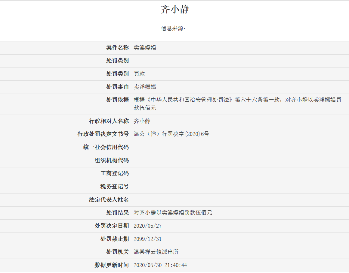The width and height of the screenshot is (349, 273).
Task: Click the page title heading "齐小静"
Action: click(x=174, y=10)
